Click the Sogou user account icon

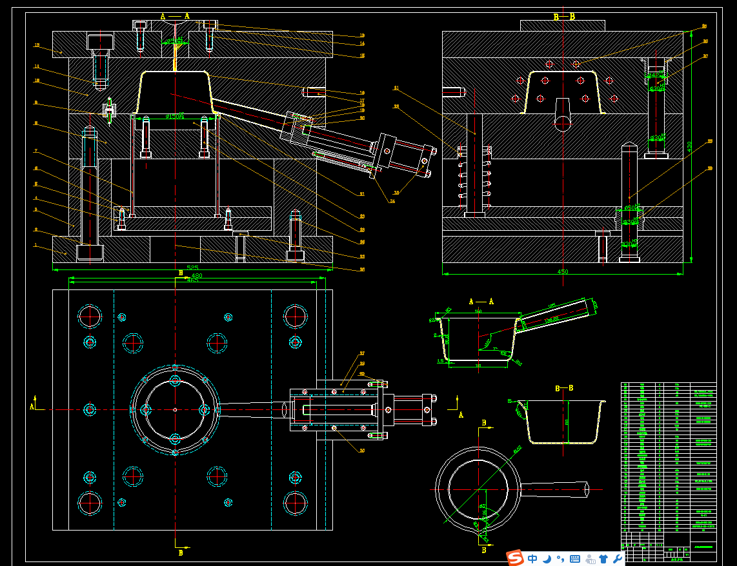pyautogui.click(x=591, y=559)
